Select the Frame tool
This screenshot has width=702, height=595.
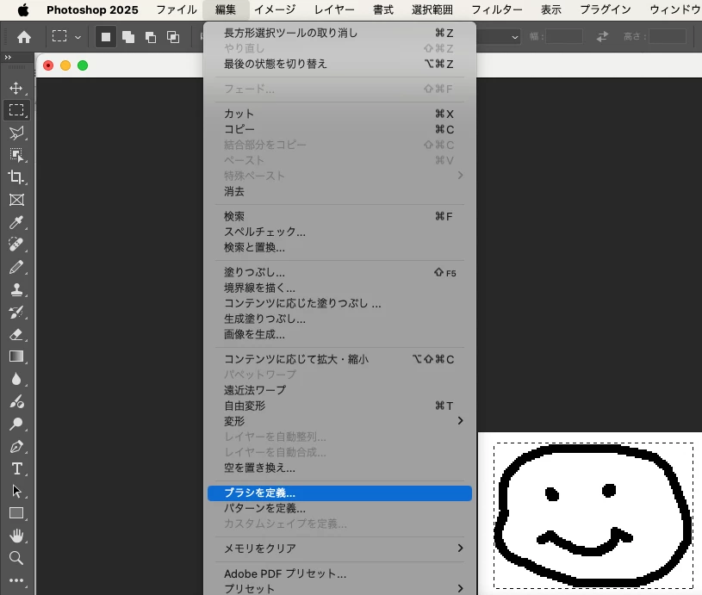[x=16, y=200]
